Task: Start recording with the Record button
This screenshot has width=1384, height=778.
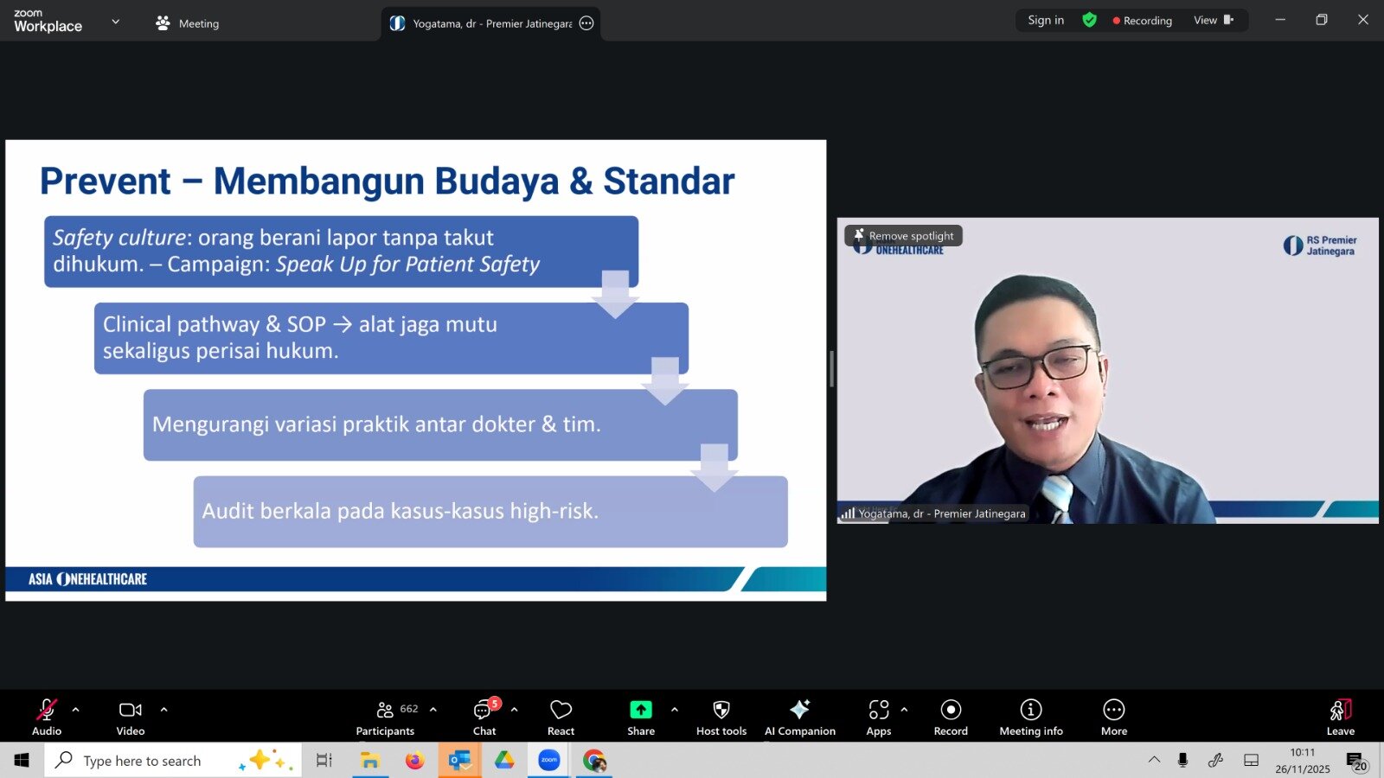Action: pos(951,717)
